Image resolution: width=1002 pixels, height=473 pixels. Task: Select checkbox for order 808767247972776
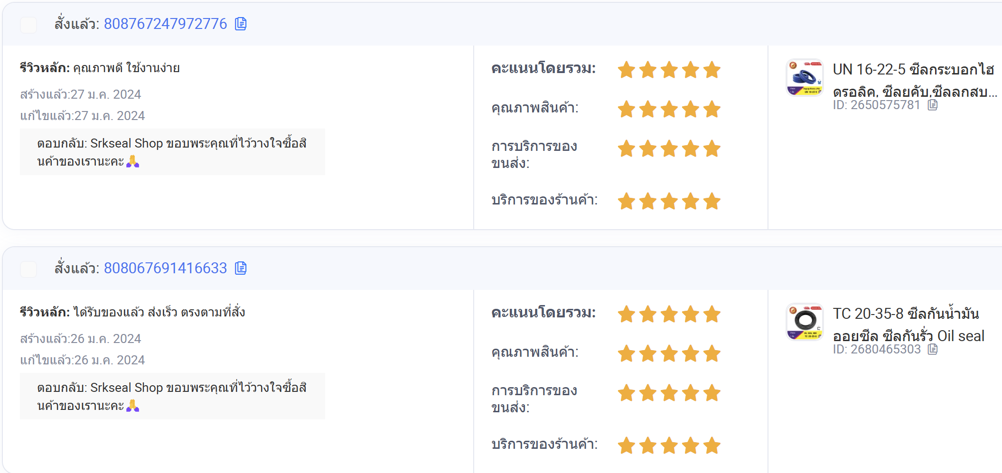click(x=28, y=25)
